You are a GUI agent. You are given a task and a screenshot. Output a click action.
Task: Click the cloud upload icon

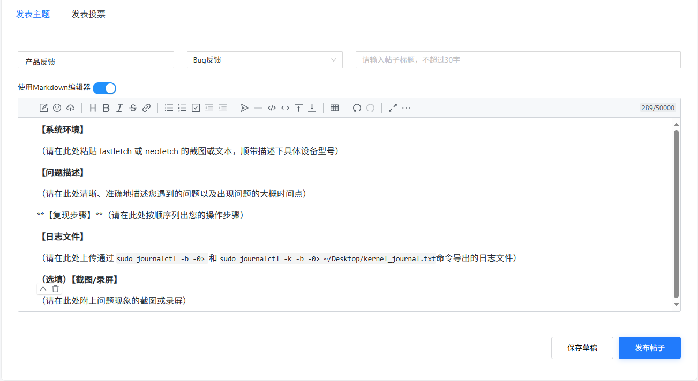coord(70,108)
